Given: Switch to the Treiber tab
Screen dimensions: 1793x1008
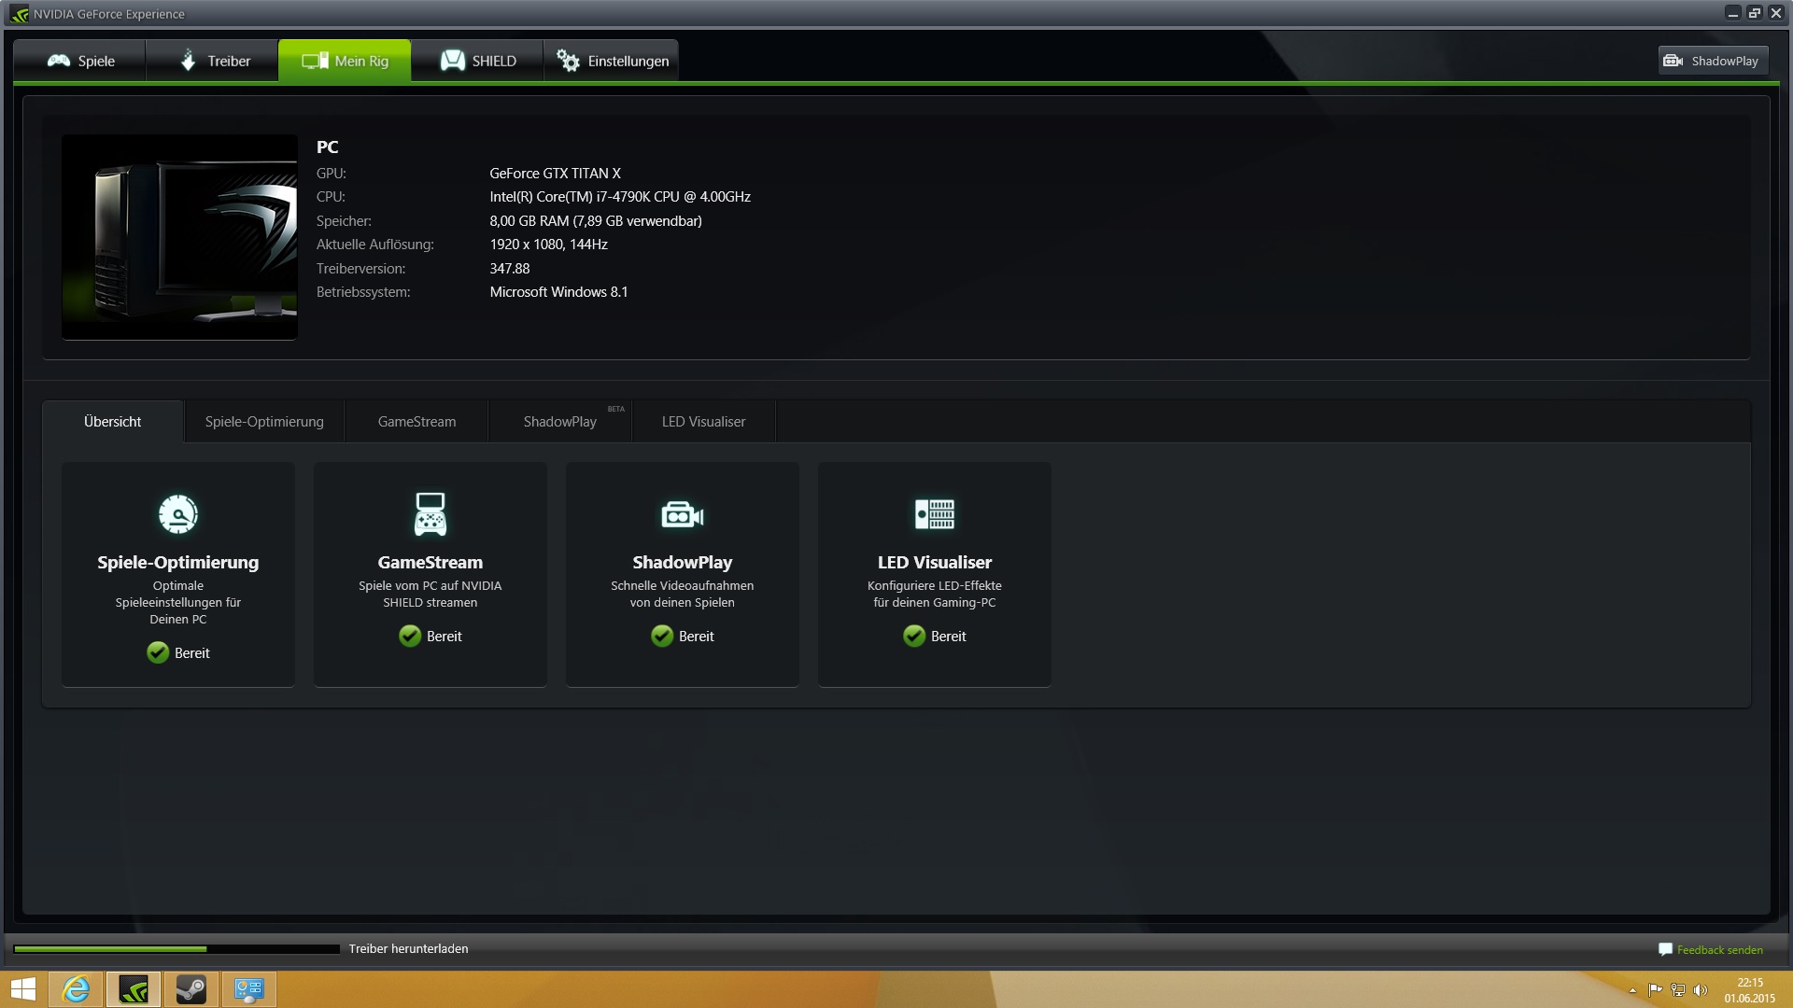Looking at the screenshot, I should (x=213, y=61).
